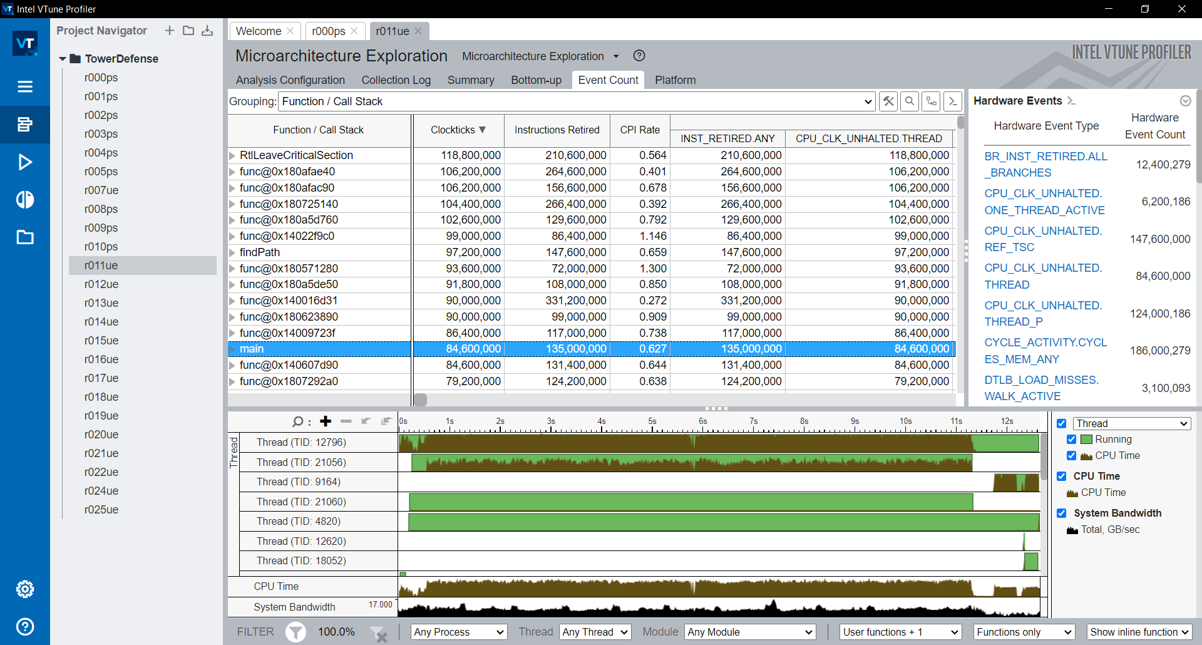Click the New Project plus icon

click(170, 31)
